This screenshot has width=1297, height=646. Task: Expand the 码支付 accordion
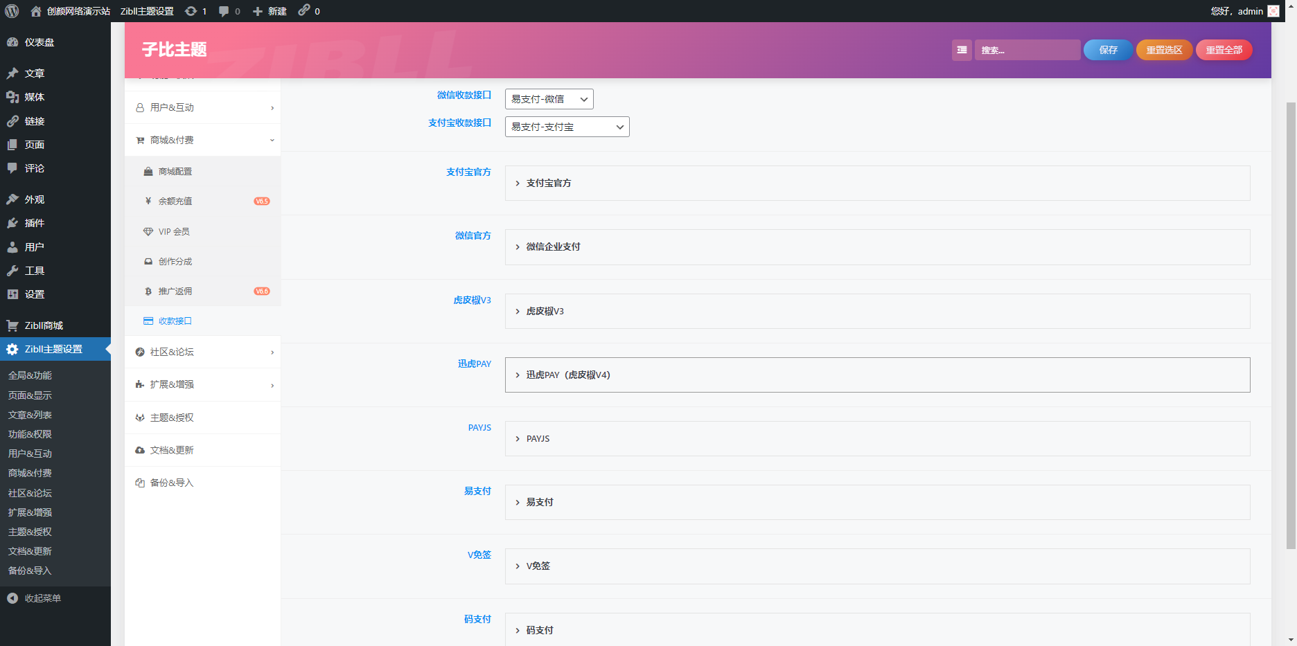(878, 629)
